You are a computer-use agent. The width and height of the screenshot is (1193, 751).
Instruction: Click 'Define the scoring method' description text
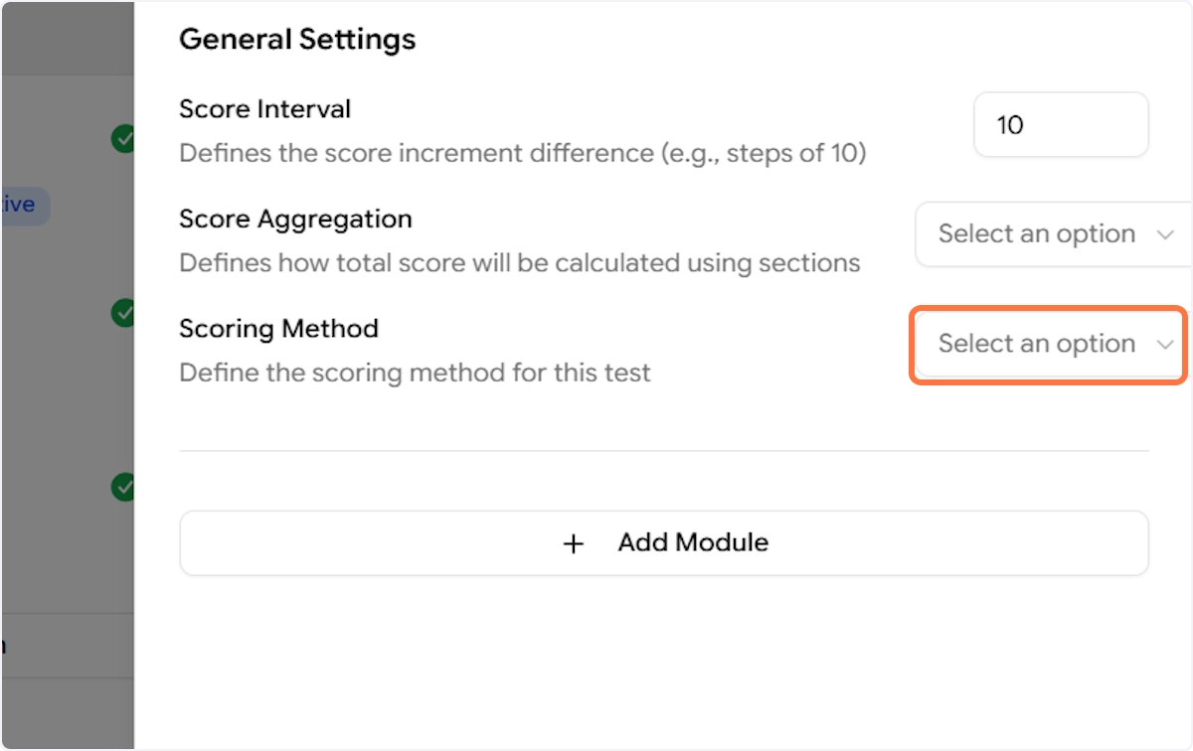pos(415,374)
